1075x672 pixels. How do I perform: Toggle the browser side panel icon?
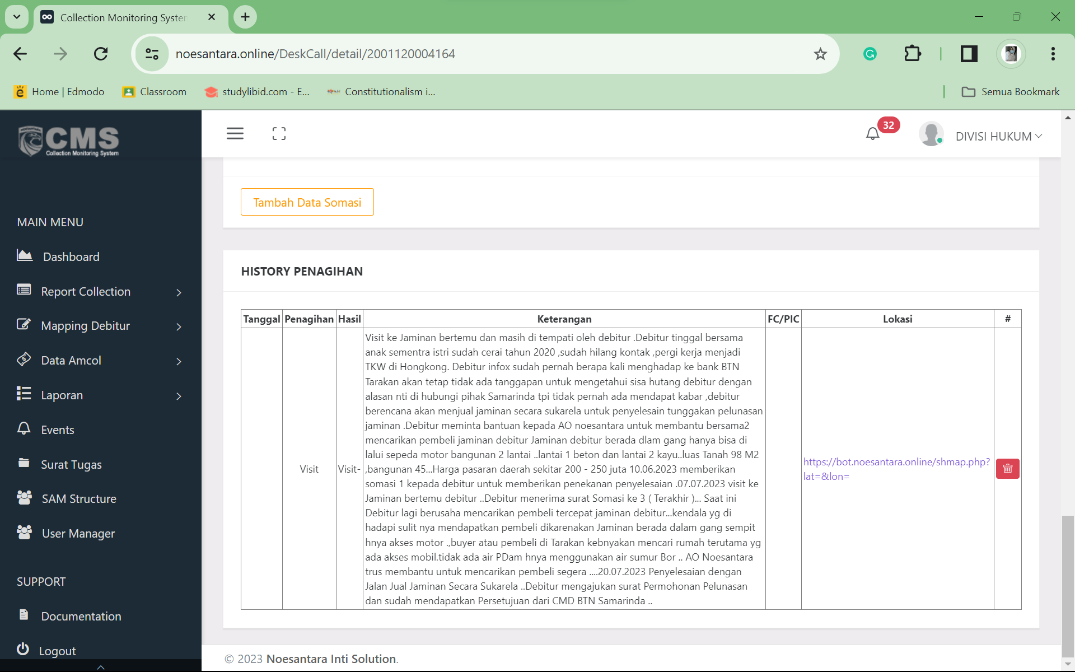pyautogui.click(x=969, y=54)
